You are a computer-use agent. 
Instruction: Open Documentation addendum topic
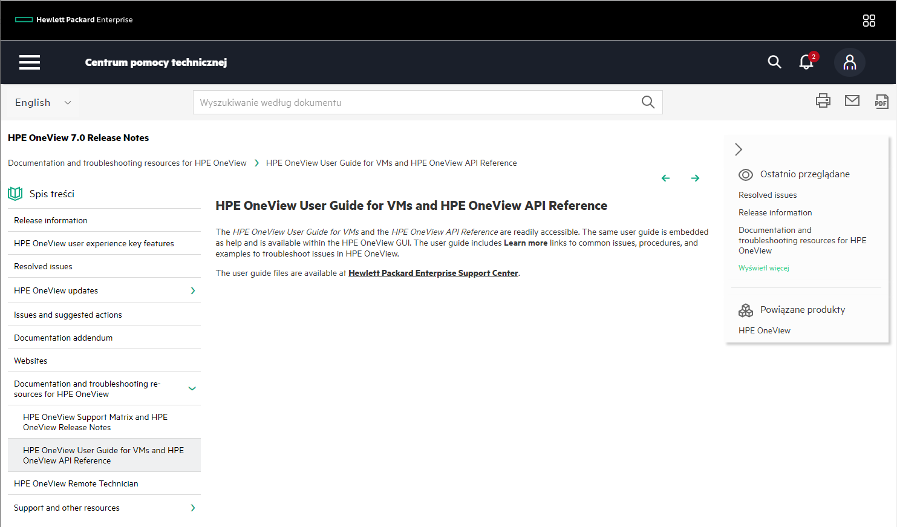tap(63, 338)
